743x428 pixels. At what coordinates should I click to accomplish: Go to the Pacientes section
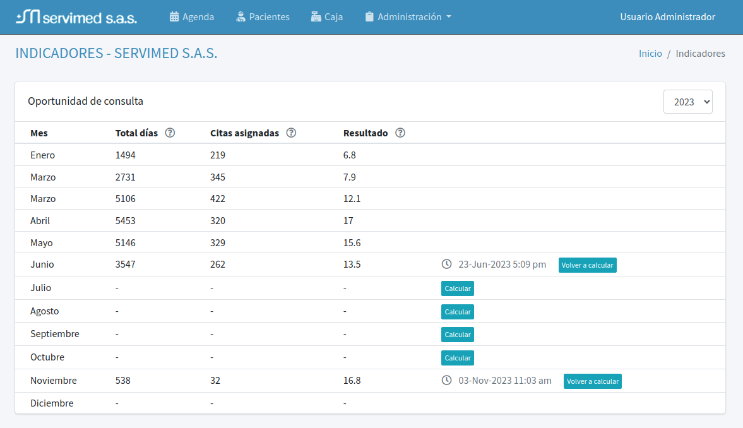269,17
